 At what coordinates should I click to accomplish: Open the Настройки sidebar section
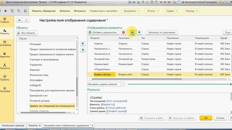coord(5,90)
